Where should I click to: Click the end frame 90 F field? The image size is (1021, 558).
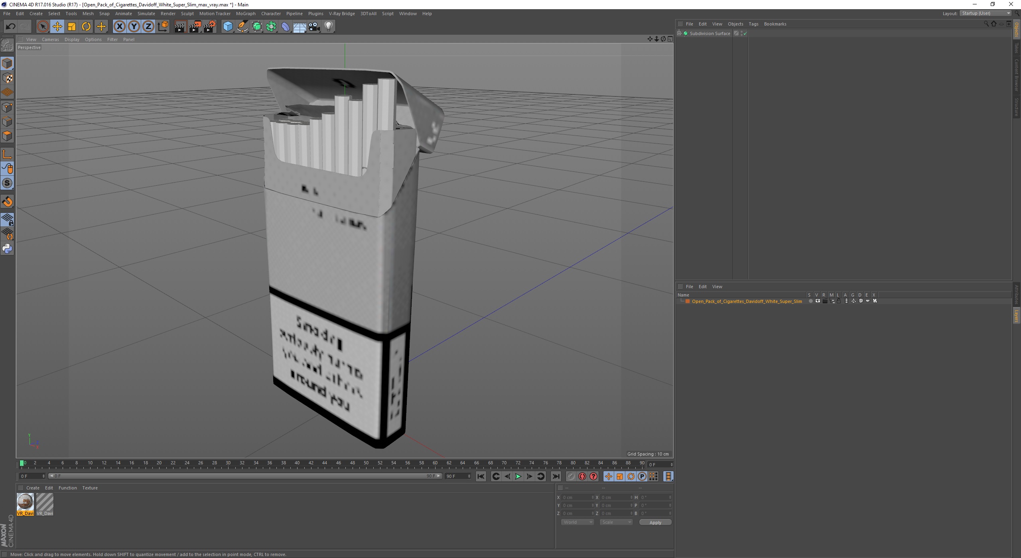pyautogui.click(x=458, y=476)
